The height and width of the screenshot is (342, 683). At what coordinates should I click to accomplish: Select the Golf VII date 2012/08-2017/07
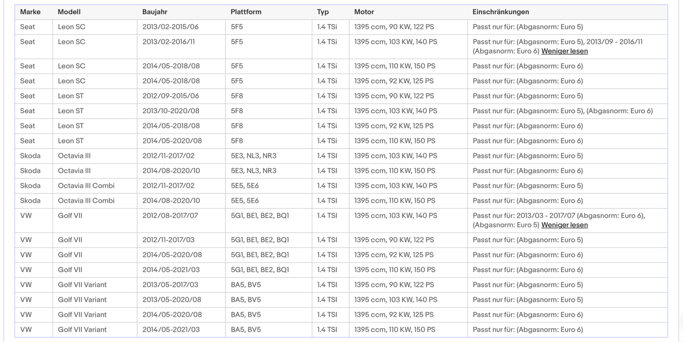click(170, 216)
